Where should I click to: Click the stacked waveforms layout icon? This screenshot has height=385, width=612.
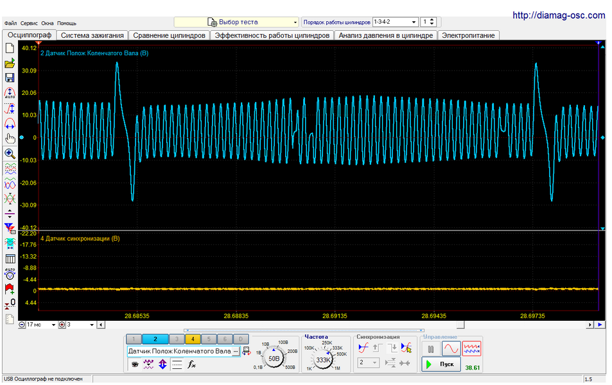tap(10, 169)
